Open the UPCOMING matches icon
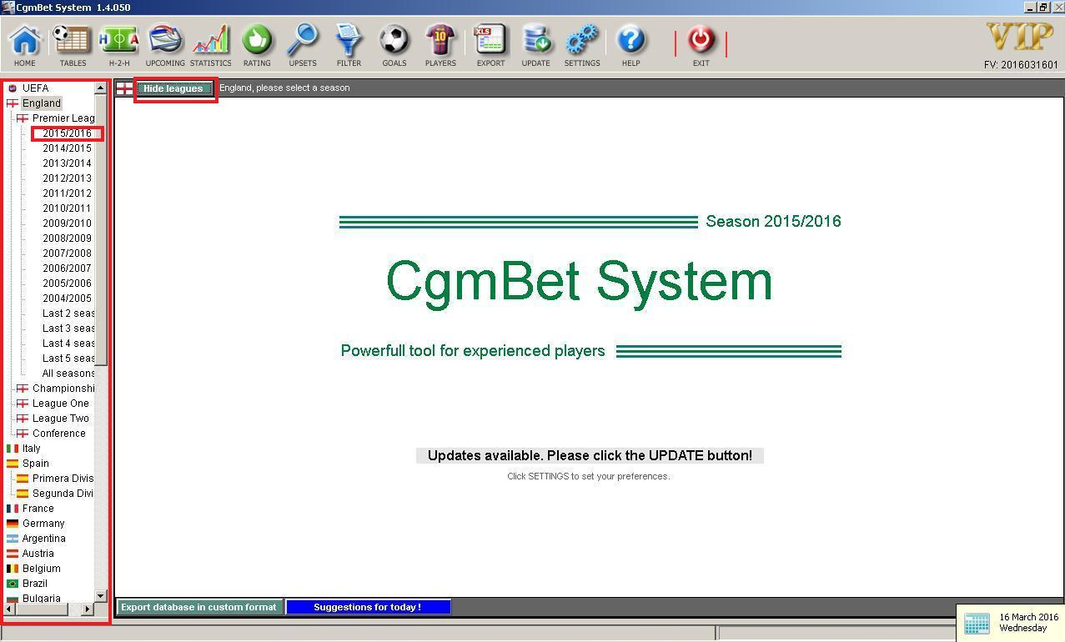This screenshot has width=1065, height=642. point(165,45)
